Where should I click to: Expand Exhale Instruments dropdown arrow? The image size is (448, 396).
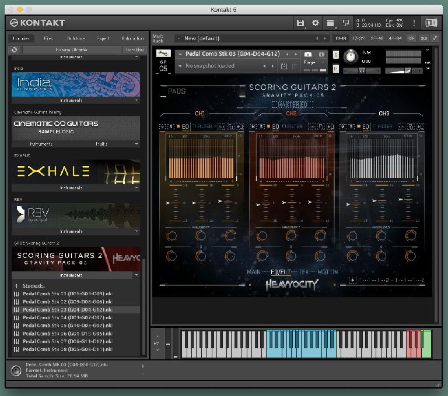(136, 188)
